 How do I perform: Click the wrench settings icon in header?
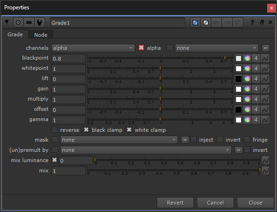(x=40, y=22)
